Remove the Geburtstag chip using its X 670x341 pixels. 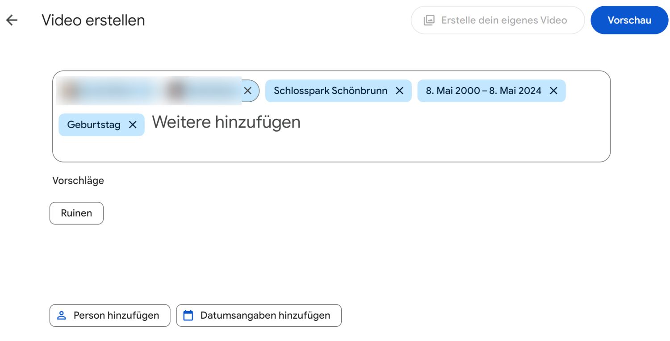pyautogui.click(x=133, y=125)
